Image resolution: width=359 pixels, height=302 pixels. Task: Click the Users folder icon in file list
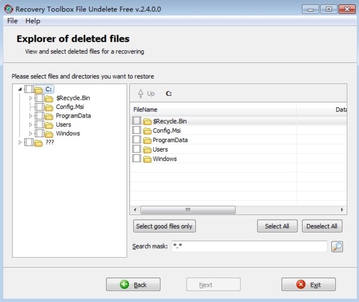(147, 150)
